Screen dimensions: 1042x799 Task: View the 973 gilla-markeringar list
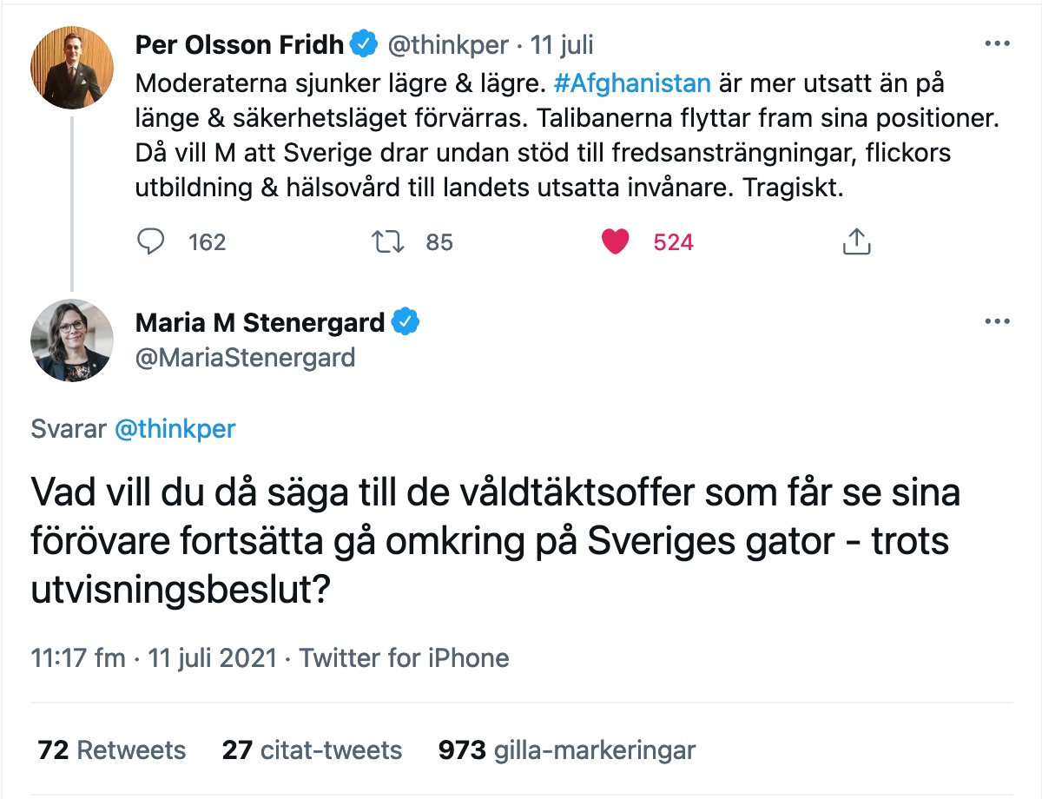pos(567,749)
